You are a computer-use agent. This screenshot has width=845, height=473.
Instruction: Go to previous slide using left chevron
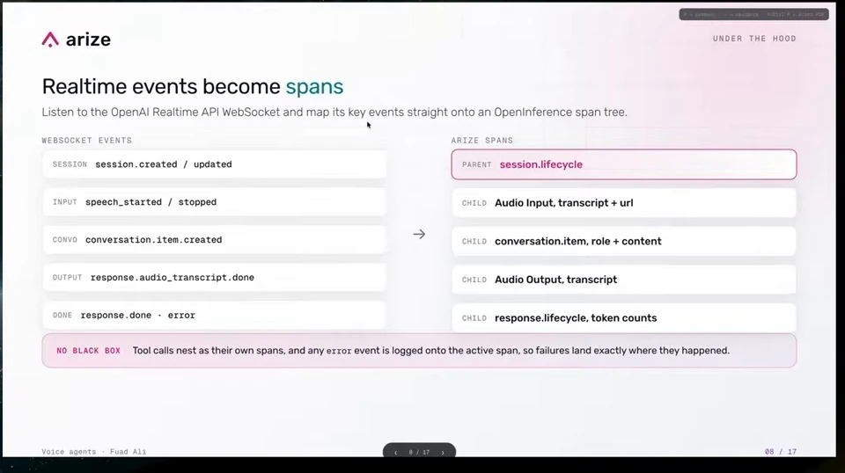395,453
